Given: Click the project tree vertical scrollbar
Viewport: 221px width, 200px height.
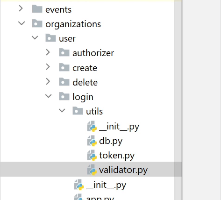Looking at the screenshot, I should 178,100.
